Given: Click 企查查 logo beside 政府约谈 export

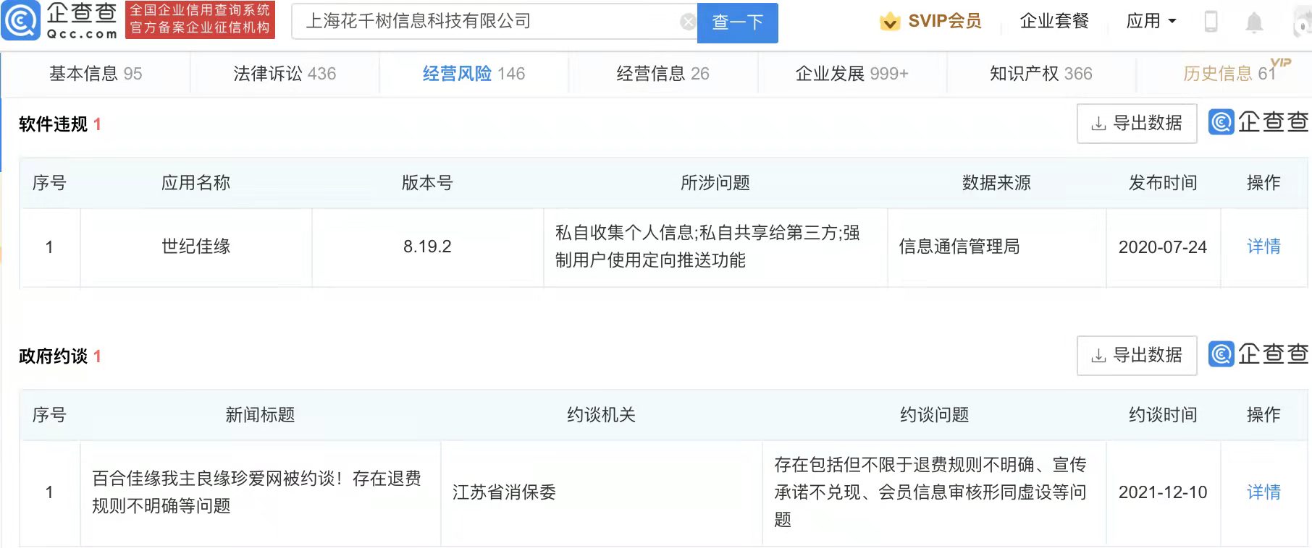Looking at the screenshot, I should 1258,354.
